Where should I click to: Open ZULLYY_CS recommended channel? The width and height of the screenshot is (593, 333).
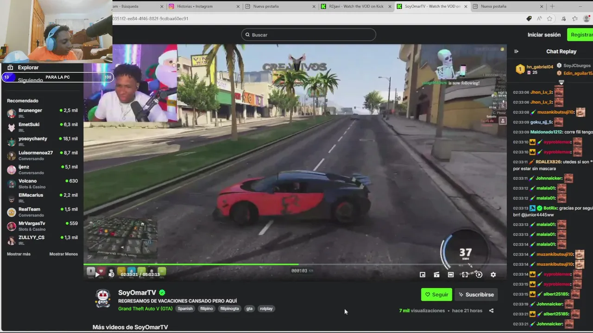[x=43, y=240]
